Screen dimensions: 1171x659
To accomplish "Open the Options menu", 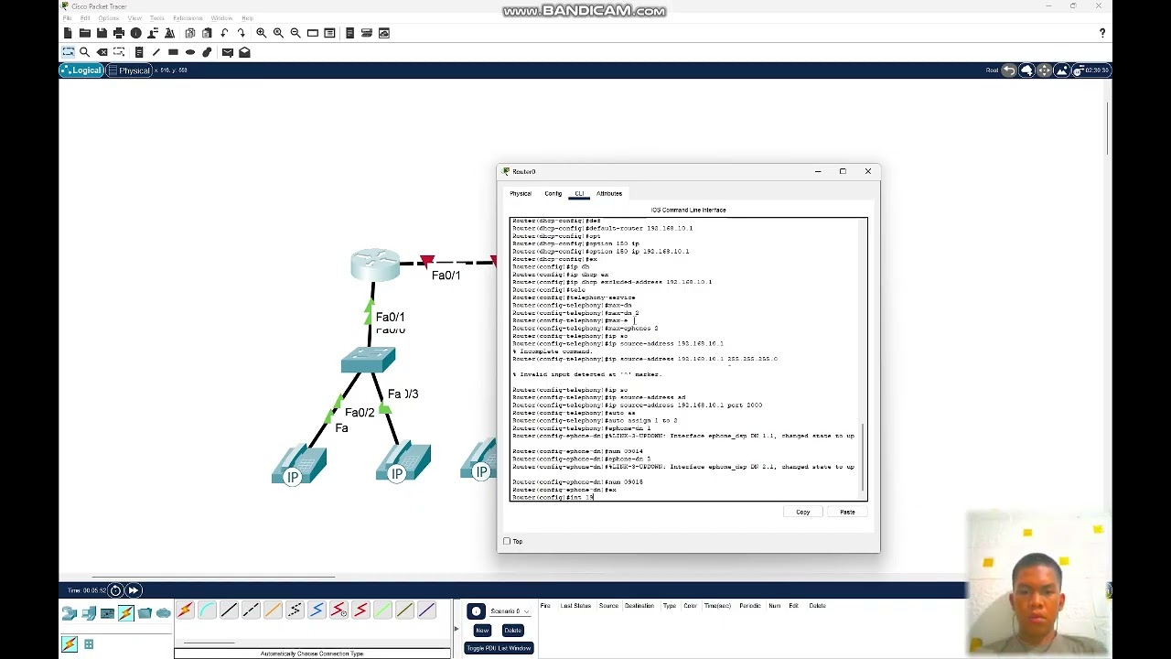I will pyautogui.click(x=108, y=18).
